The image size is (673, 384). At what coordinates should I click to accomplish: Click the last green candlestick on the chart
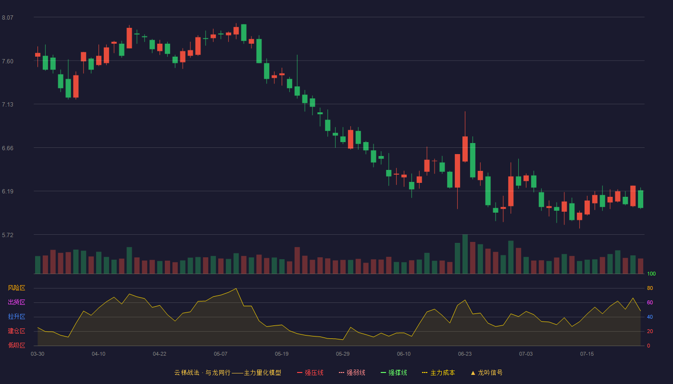click(x=640, y=199)
